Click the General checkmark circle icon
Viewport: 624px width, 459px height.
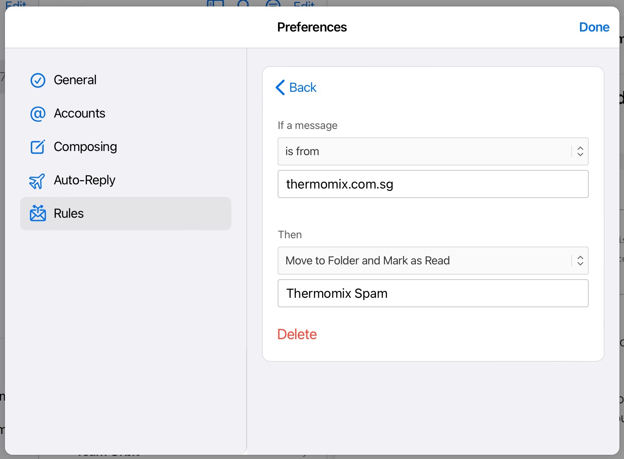pos(38,80)
